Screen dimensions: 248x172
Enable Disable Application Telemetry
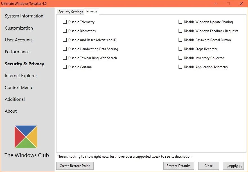click(180, 67)
